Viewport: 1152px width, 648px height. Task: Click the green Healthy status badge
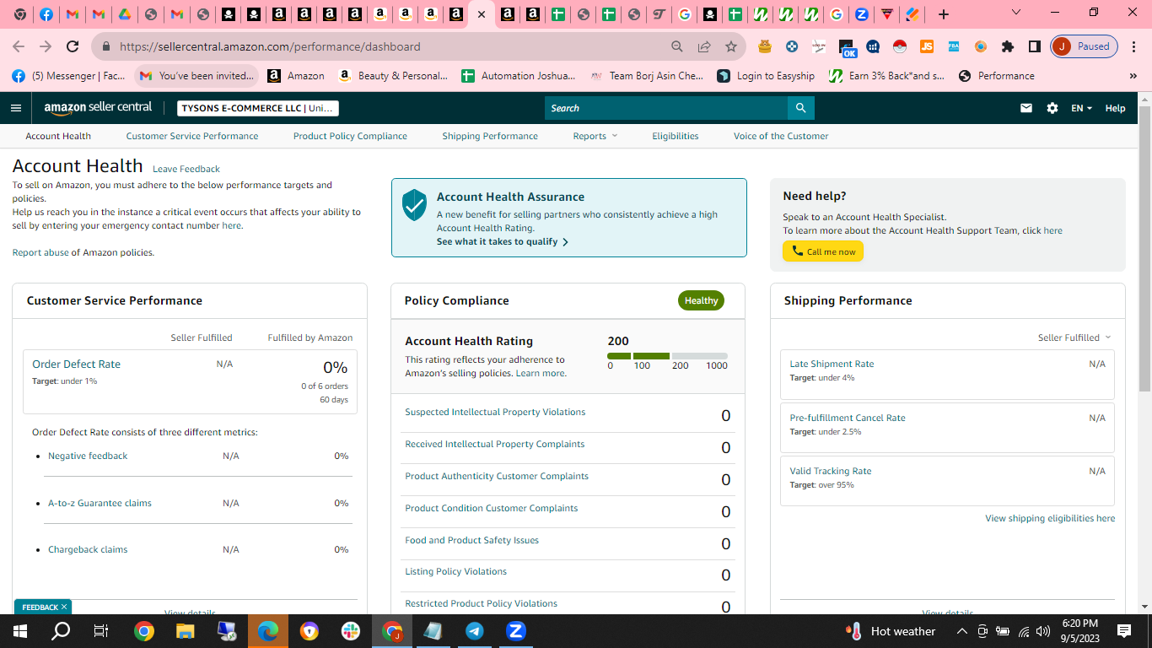701,300
